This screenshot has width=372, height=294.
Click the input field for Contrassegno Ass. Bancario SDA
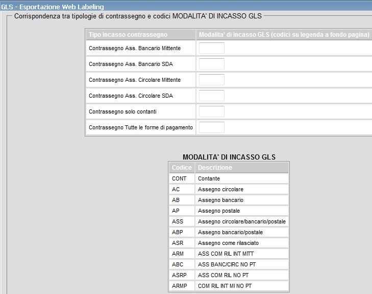(x=212, y=64)
